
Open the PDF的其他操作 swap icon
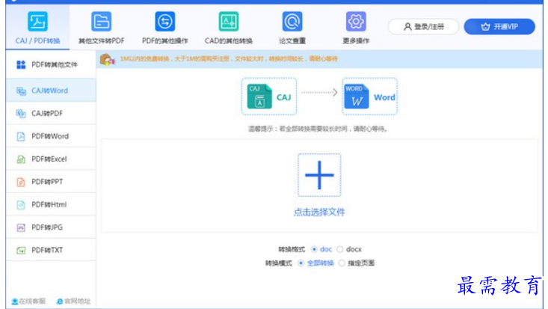pos(165,22)
